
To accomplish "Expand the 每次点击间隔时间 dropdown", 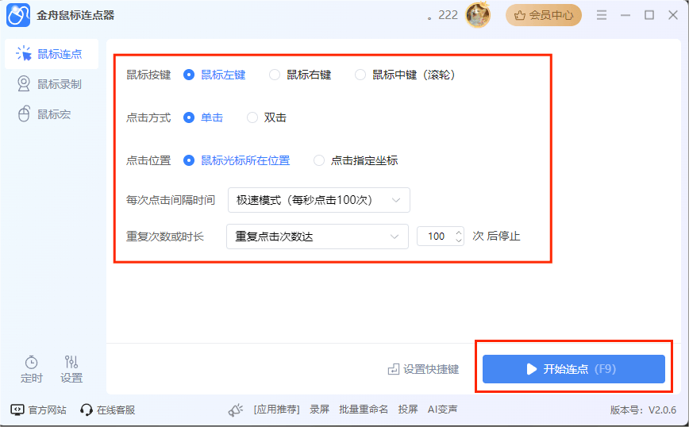I will pyautogui.click(x=319, y=200).
